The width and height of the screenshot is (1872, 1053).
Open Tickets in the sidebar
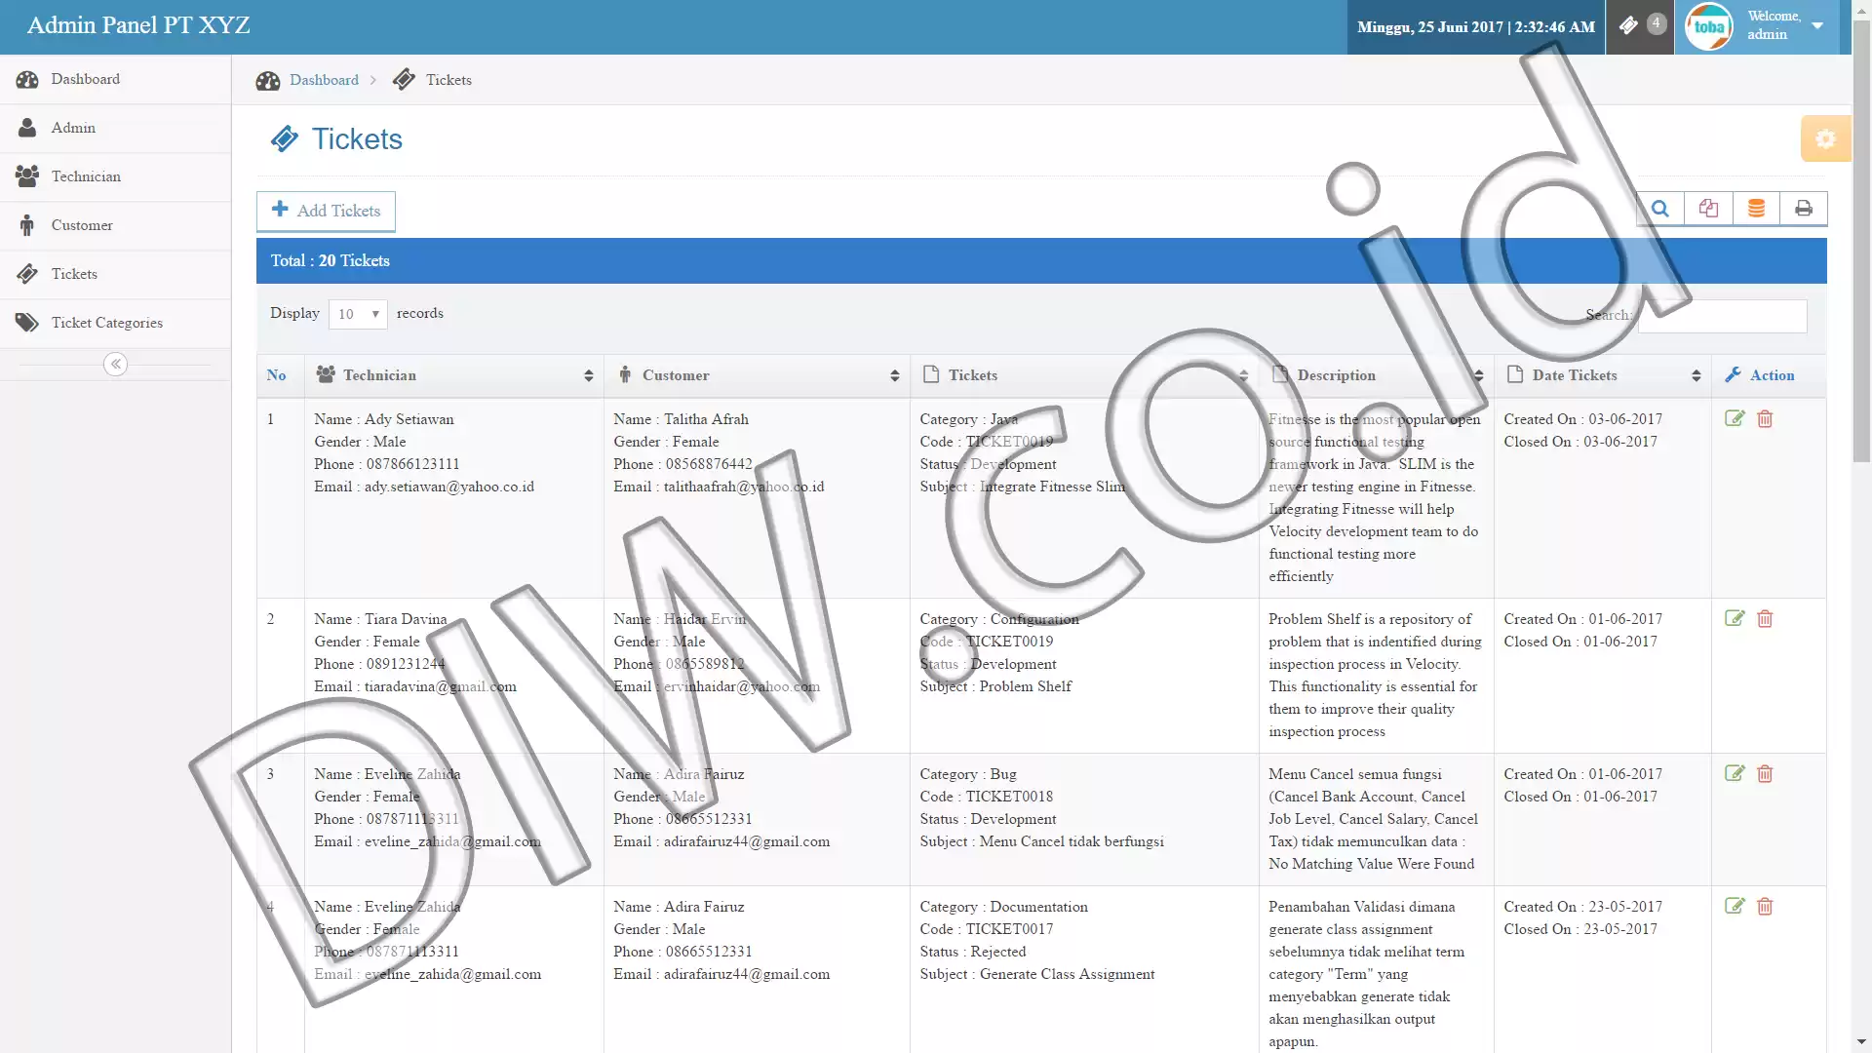115,274
